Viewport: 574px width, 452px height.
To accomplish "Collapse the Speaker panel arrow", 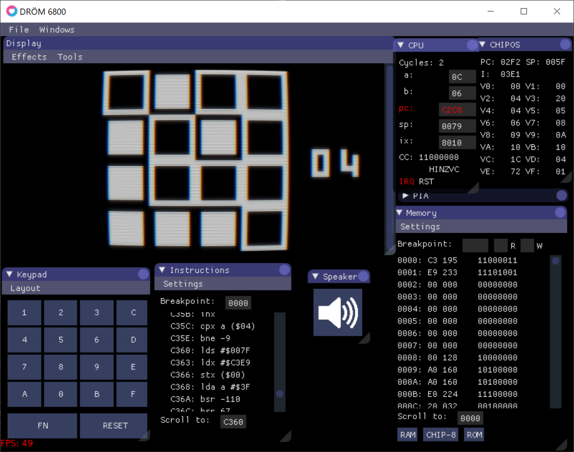I will [315, 277].
